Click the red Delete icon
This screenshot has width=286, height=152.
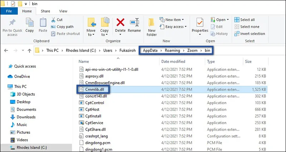point(120,23)
